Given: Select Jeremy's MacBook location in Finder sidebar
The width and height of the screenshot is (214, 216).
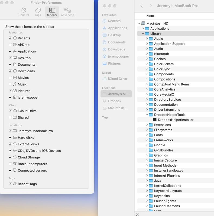Looking at the screenshot, I should point(116,94).
